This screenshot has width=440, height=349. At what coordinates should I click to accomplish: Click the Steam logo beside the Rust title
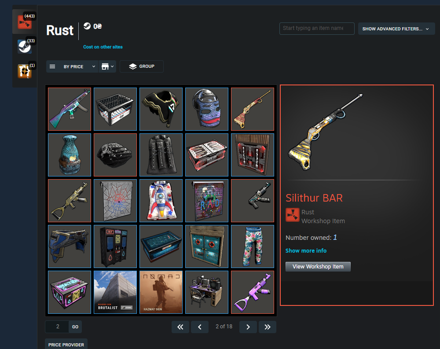(87, 26)
